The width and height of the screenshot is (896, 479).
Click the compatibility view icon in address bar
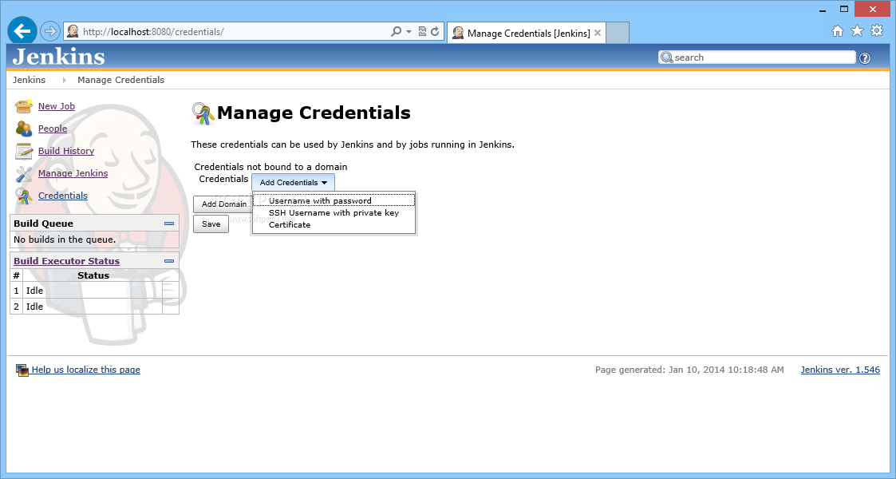(422, 31)
